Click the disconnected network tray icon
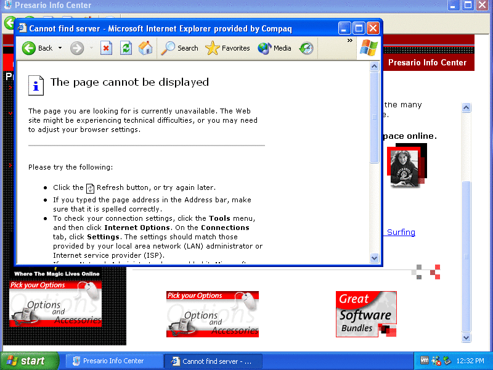 pyautogui.click(x=436, y=361)
